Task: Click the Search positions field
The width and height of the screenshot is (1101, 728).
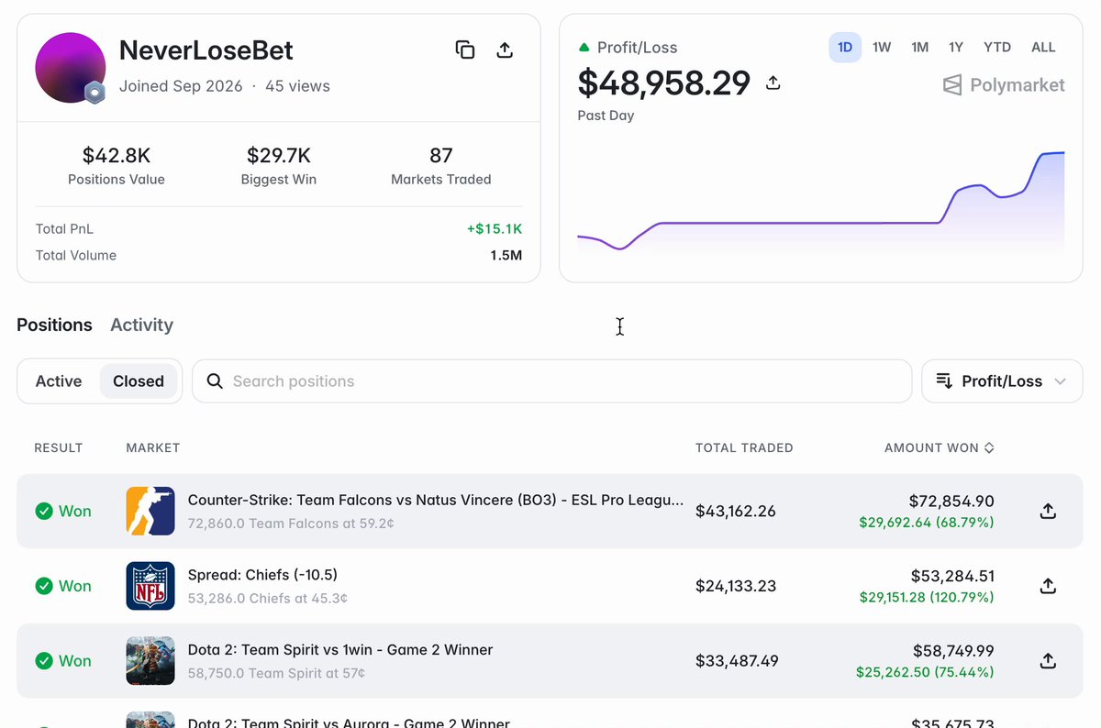Action: click(x=551, y=381)
